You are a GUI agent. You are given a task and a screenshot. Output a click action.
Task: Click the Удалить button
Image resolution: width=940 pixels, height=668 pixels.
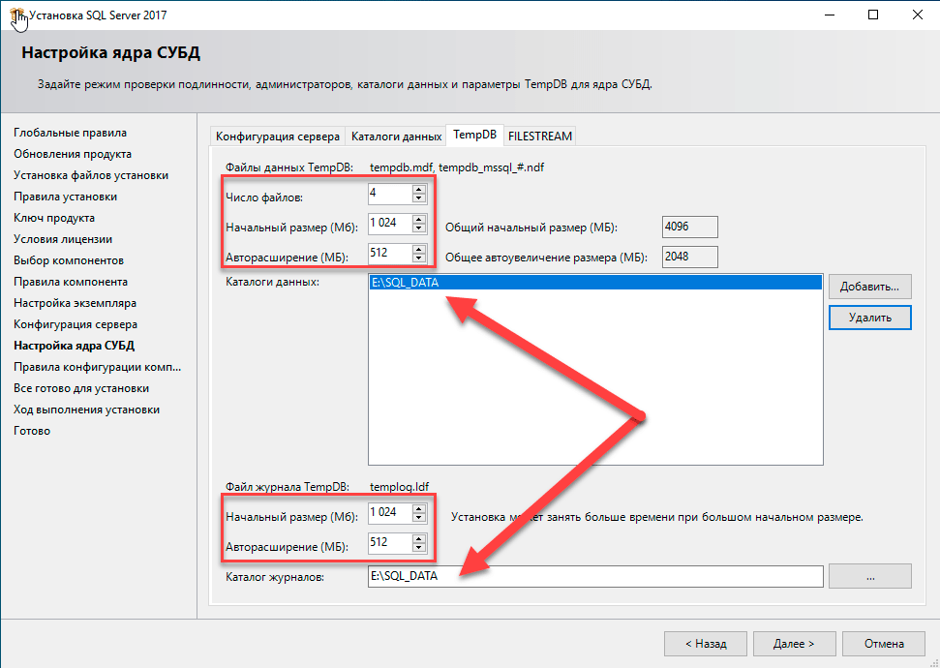(870, 318)
